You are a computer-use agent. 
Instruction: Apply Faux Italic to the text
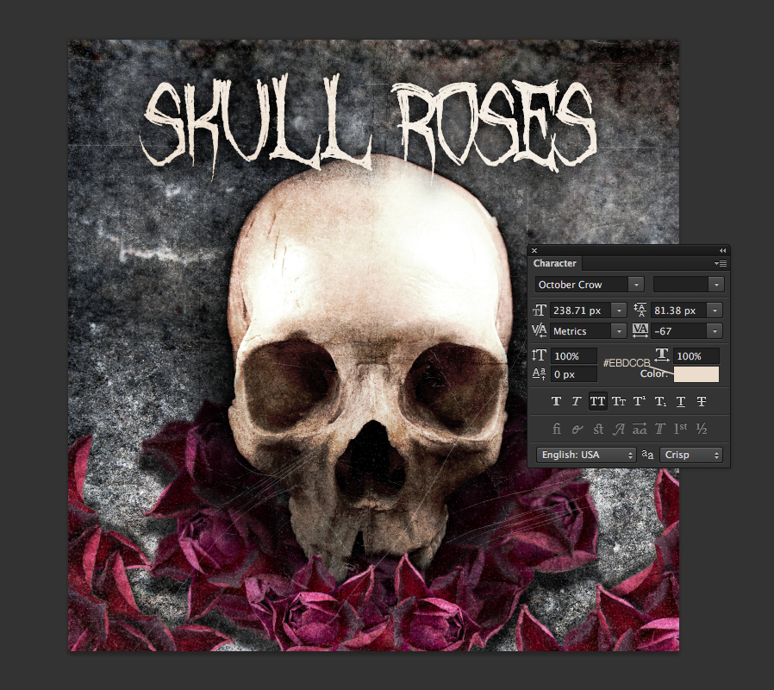click(x=576, y=402)
